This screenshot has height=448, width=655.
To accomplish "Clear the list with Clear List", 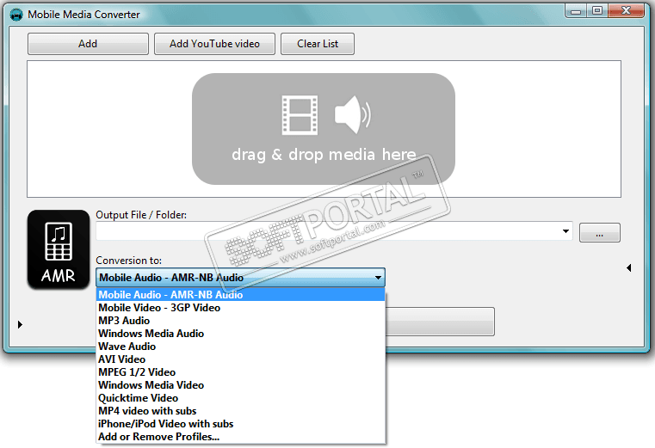I will 318,44.
